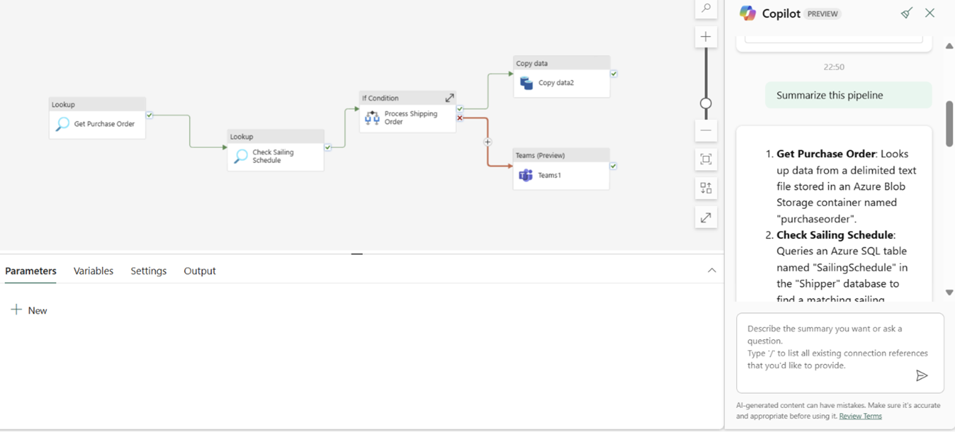Click the zoom out minus button on canvas
955x442 pixels.
click(x=705, y=130)
